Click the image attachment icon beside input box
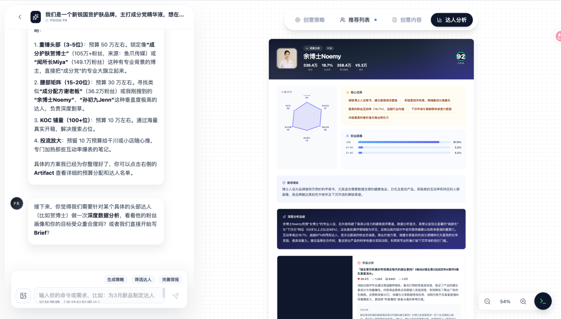The height and width of the screenshot is (319, 561). coord(24,296)
